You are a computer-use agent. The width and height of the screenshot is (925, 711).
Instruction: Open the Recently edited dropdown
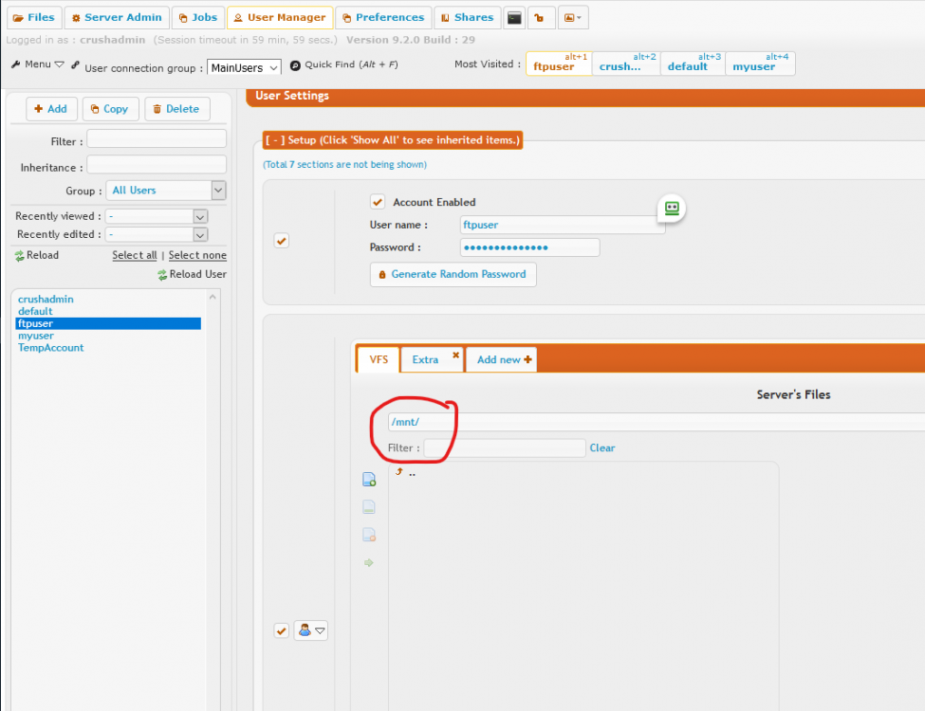click(x=157, y=235)
